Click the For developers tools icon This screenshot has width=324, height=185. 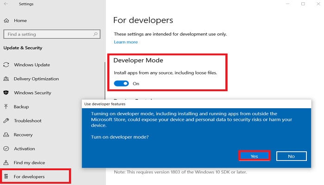pyautogui.click(x=6, y=177)
